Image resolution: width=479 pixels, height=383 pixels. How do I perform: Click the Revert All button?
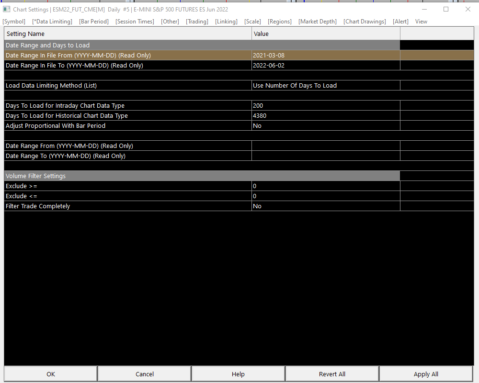(332, 374)
